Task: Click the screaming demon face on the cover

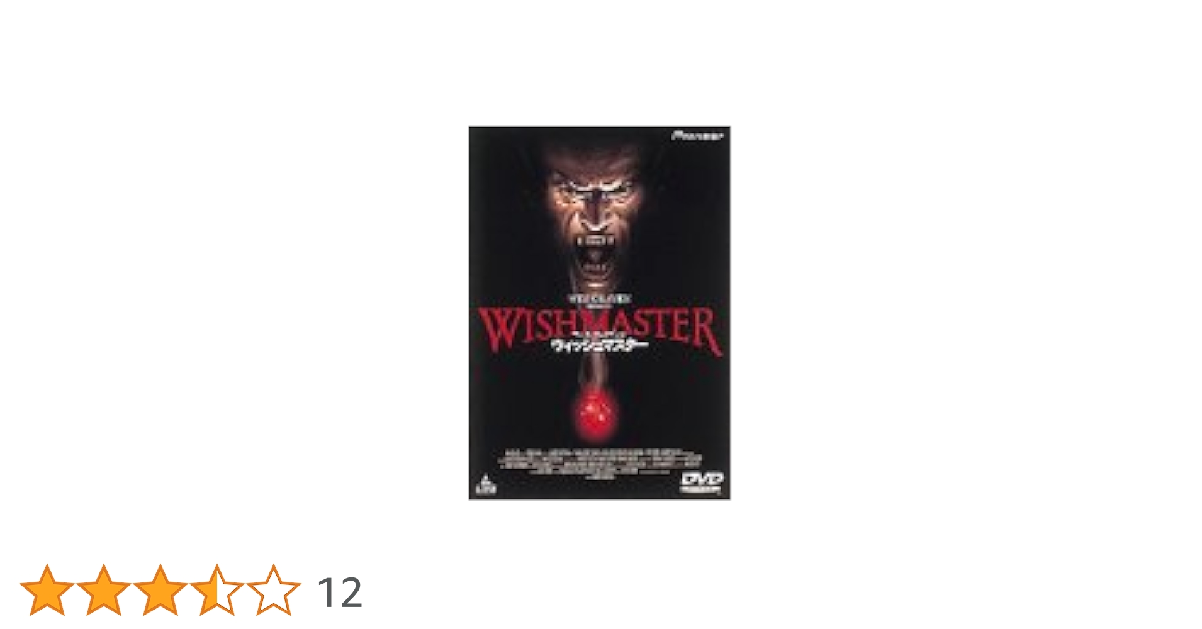Action: click(x=595, y=220)
